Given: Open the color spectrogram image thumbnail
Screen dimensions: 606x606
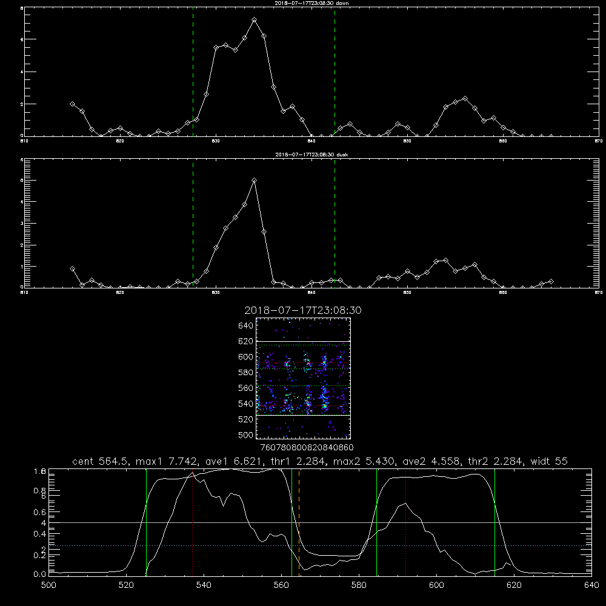Looking at the screenshot, I should [x=303, y=378].
